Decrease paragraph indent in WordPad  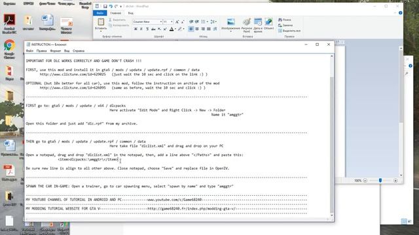coord(191,22)
